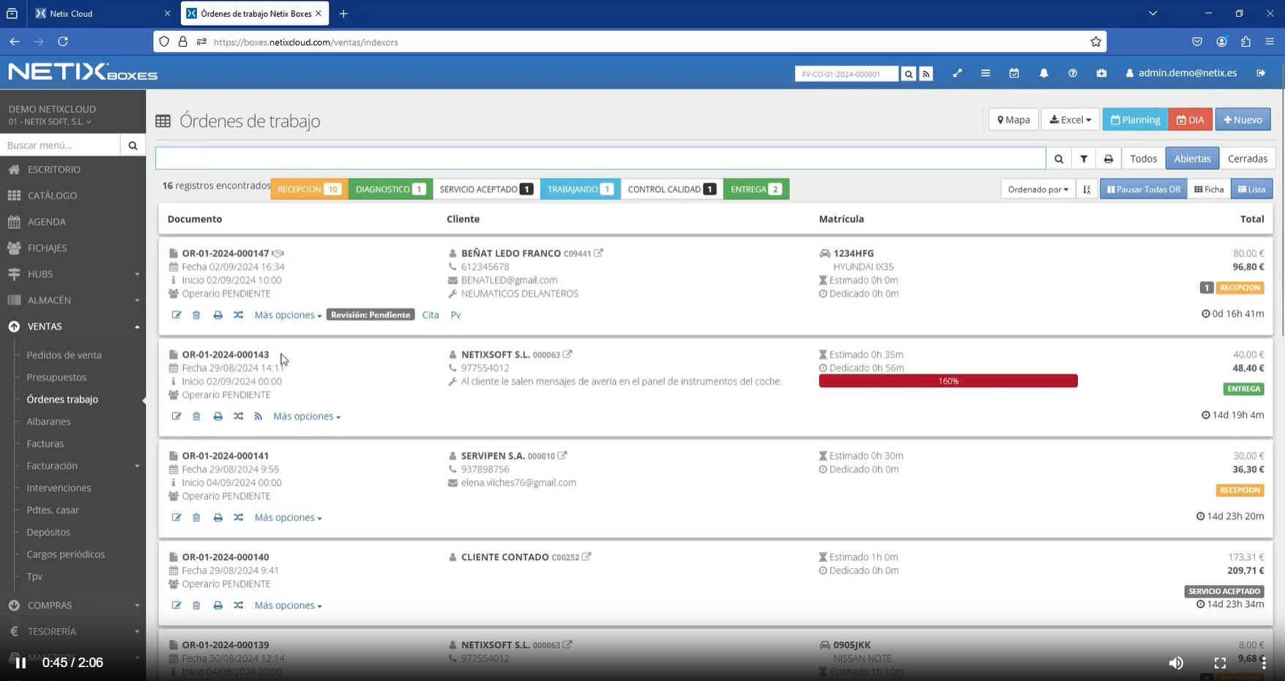1285x681 pixels.
Task: Open Más opciones for order OR-01-2024-000143
Action: click(307, 416)
